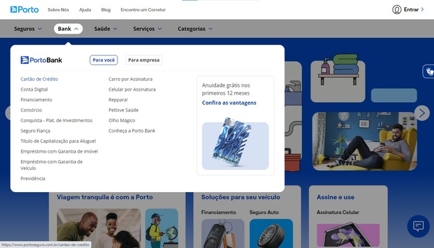This screenshot has height=248, width=434.
Task: Click the tire Seguro Auto image
Action: [x=271, y=233]
